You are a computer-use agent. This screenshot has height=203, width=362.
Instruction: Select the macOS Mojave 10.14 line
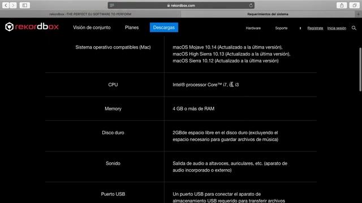(x=227, y=47)
